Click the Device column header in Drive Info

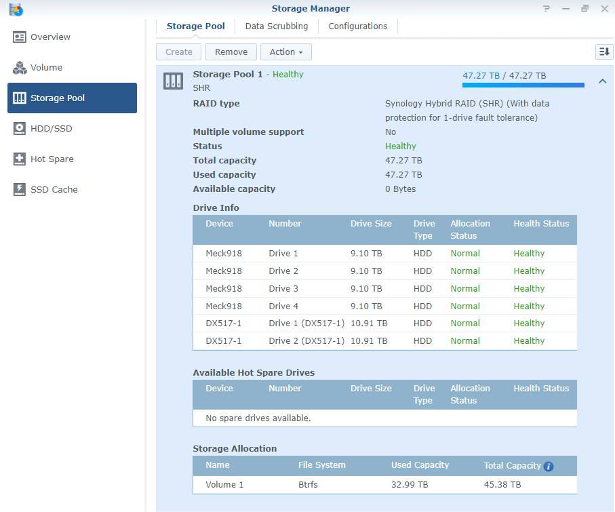pos(219,224)
